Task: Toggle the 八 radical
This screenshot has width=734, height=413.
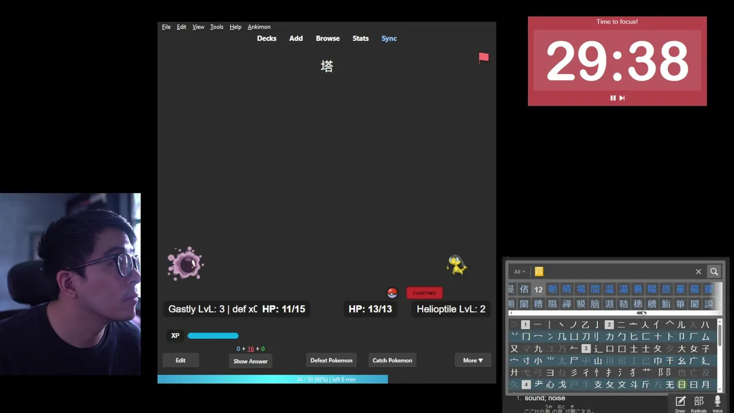Action: coord(705,325)
